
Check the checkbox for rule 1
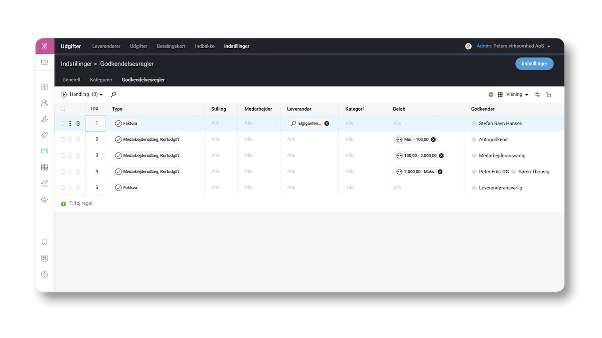tap(63, 123)
